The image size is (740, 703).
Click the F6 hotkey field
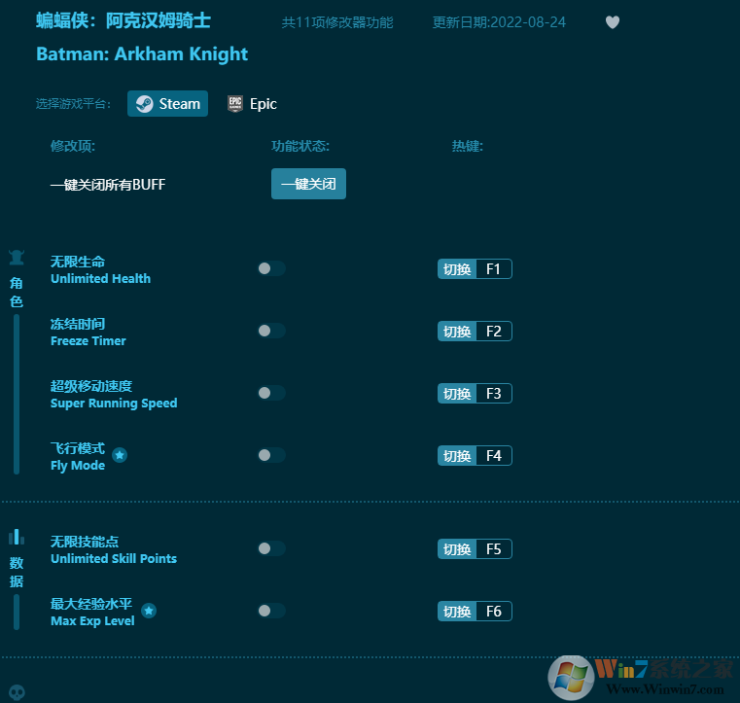494,612
